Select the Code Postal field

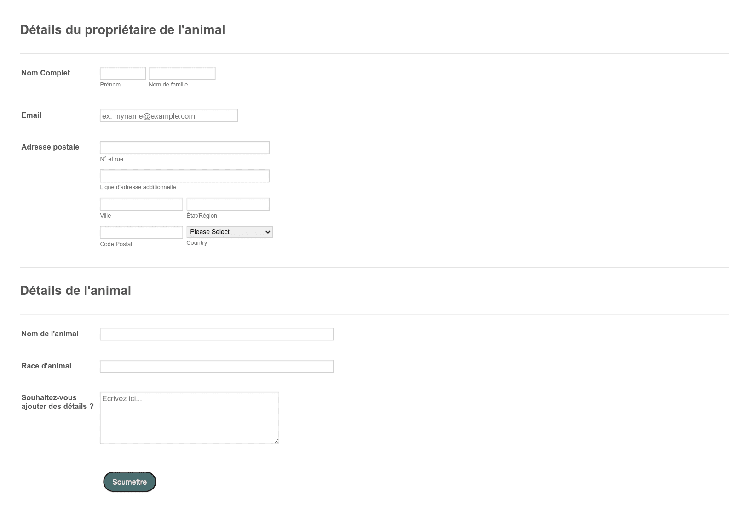tap(141, 232)
